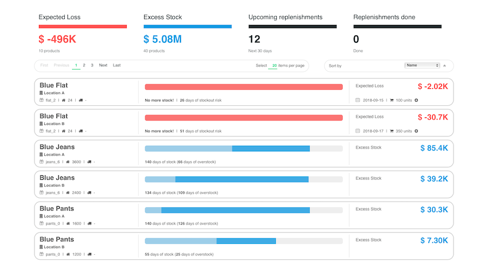This screenshot has width=488, height=274.
Task: Click the warehouse icon next to 2400
Action: click(x=68, y=192)
